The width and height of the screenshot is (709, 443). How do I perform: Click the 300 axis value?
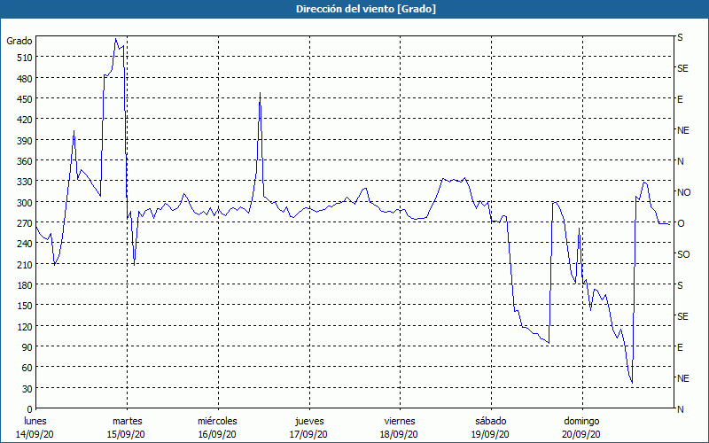click(x=25, y=202)
